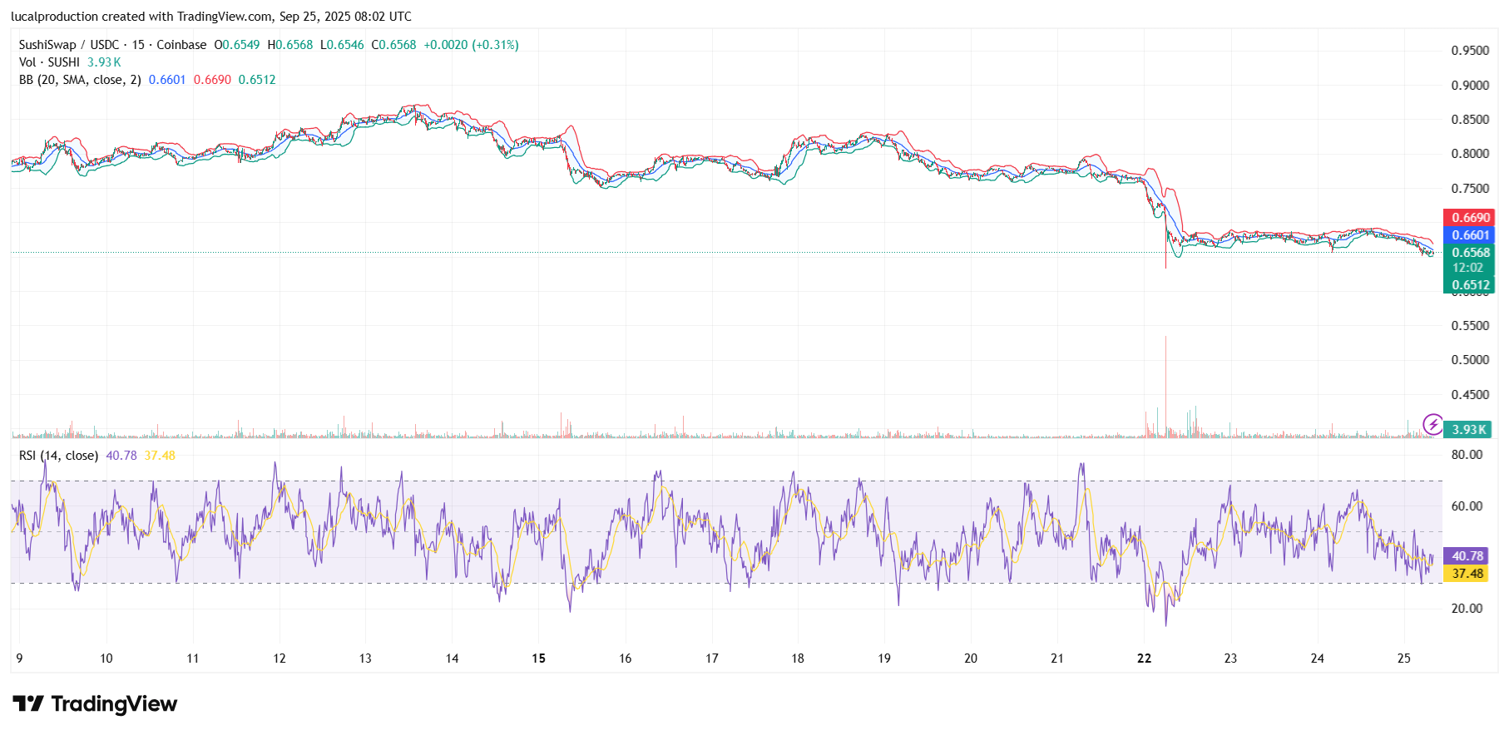Image resolution: width=1509 pixels, height=735 pixels.
Task: Click the blue 0.6601 basis price label
Action: (1470, 235)
